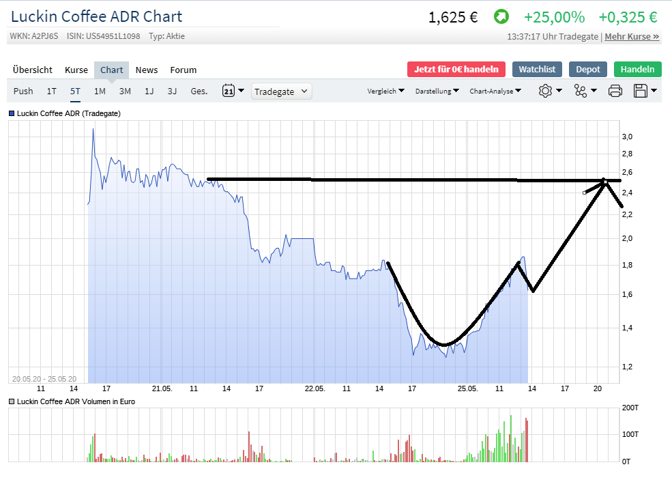Screen dimensions: 672x482
Task: Select the 5T timeframe
Action: [x=75, y=91]
